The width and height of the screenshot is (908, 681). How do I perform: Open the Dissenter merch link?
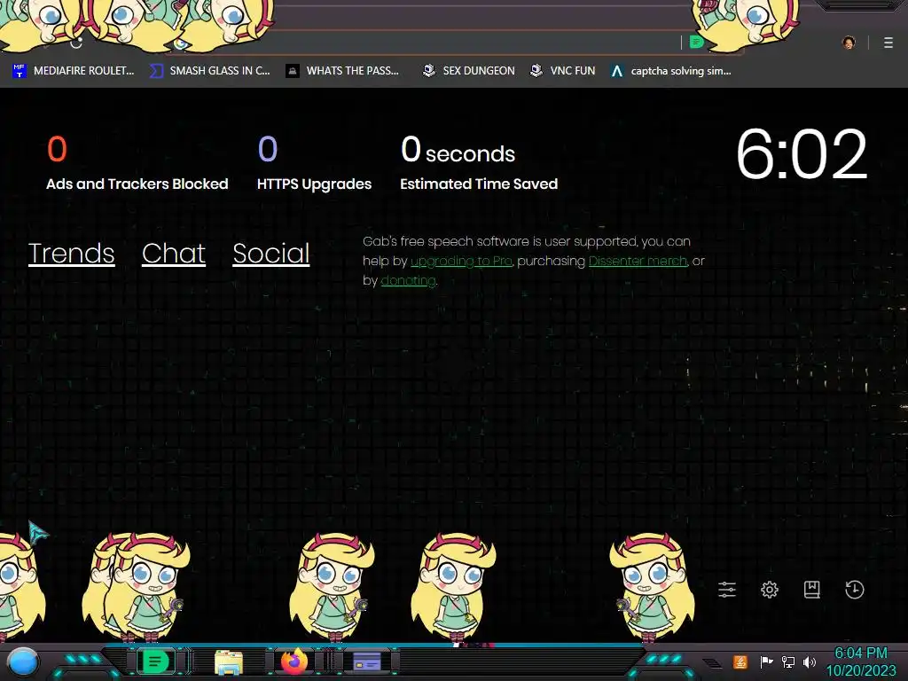pos(638,262)
